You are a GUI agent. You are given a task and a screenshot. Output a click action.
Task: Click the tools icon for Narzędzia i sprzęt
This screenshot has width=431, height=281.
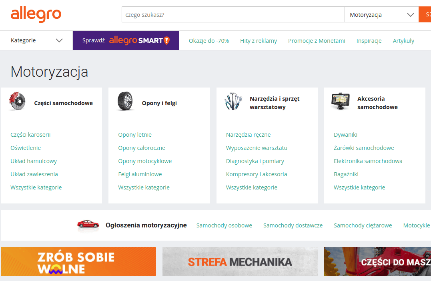pos(233,102)
